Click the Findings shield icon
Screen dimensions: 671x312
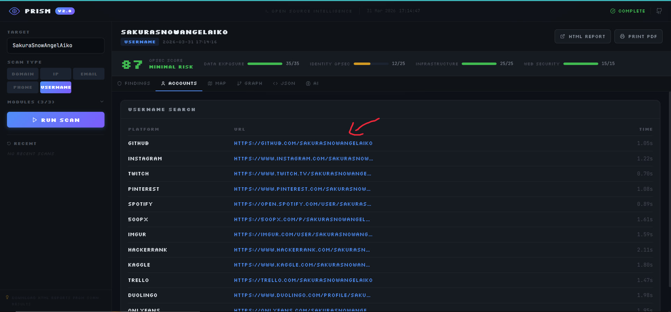(x=120, y=84)
